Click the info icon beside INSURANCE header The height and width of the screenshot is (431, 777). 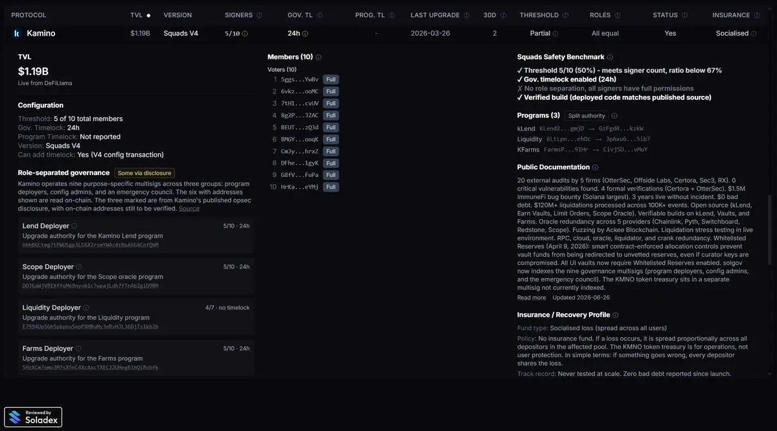[x=757, y=16]
